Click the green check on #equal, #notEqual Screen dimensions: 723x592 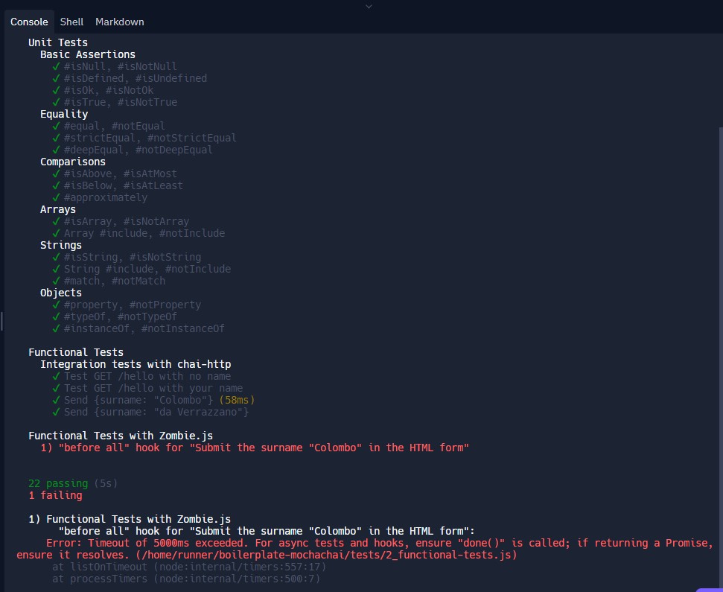[56, 126]
